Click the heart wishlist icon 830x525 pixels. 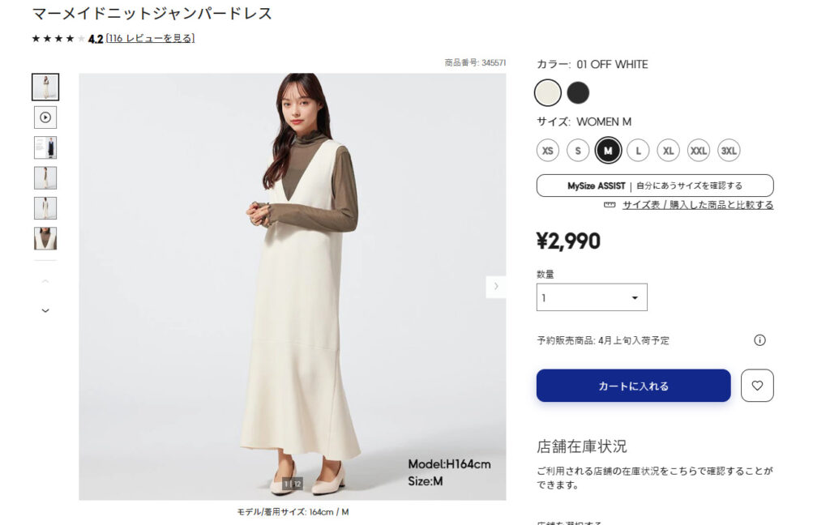(757, 386)
